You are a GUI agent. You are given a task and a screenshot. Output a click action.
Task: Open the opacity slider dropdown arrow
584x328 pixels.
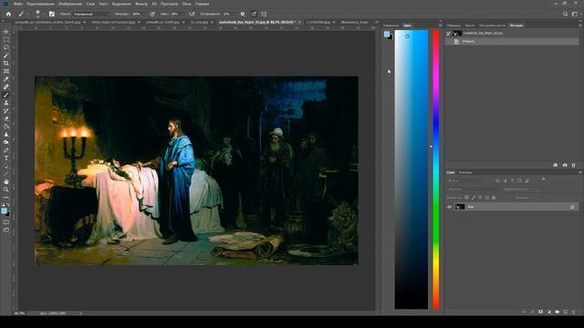coord(143,15)
